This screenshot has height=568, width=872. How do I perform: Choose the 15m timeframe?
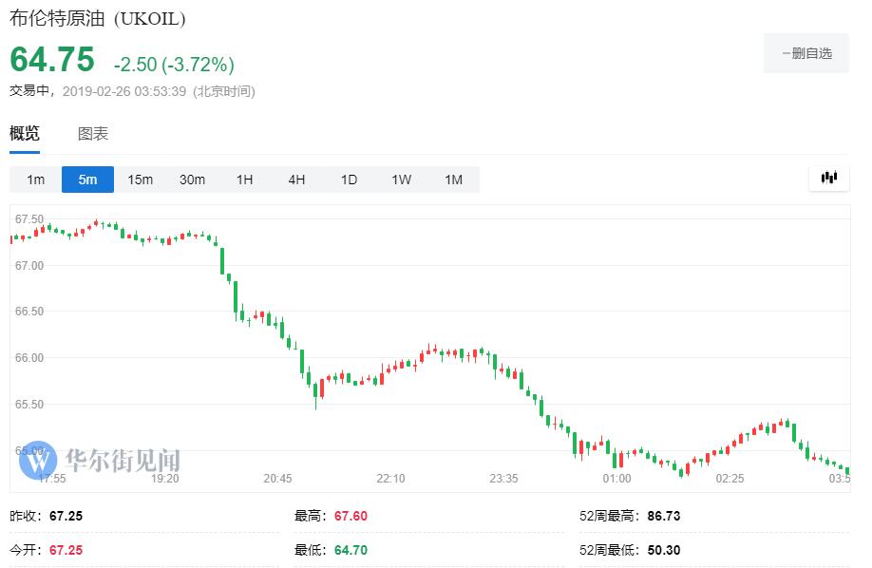[x=140, y=180]
